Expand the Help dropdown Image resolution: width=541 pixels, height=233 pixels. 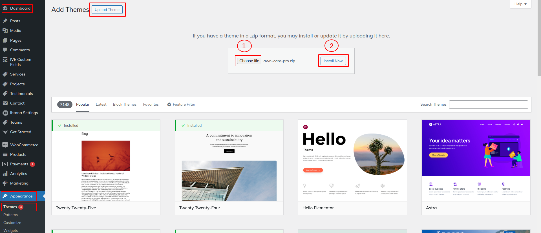coord(520,4)
